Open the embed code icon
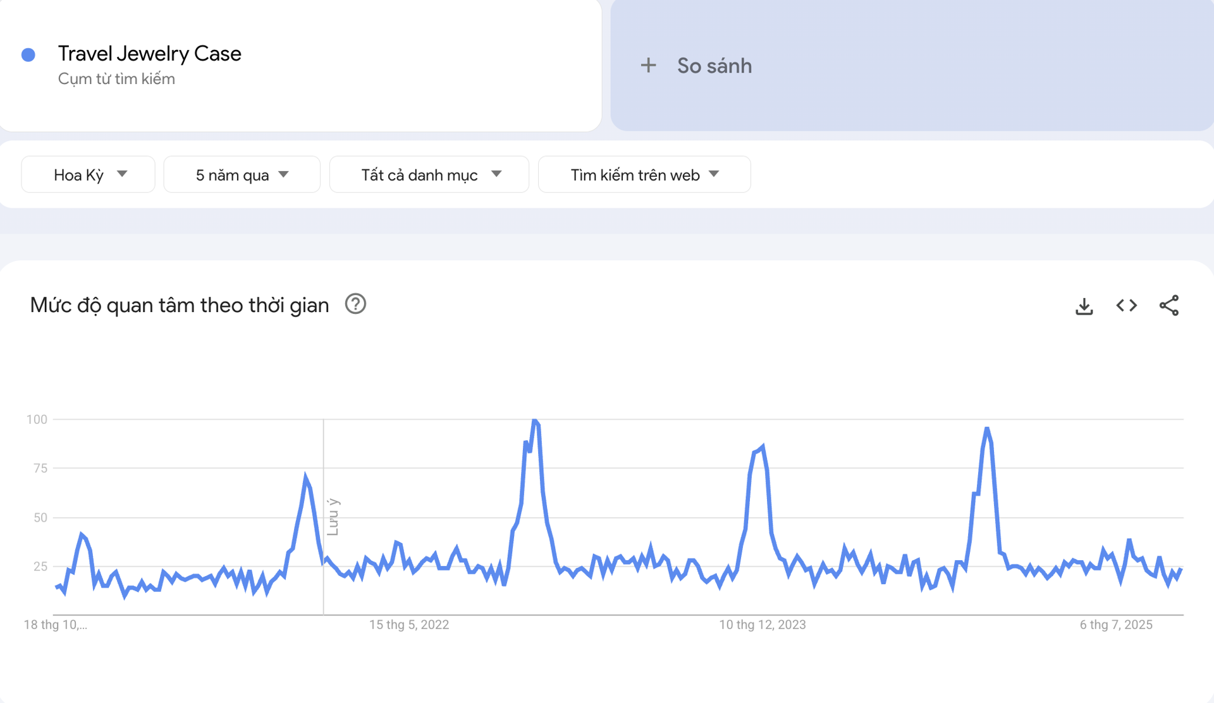Image resolution: width=1214 pixels, height=703 pixels. (x=1125, y=305)
